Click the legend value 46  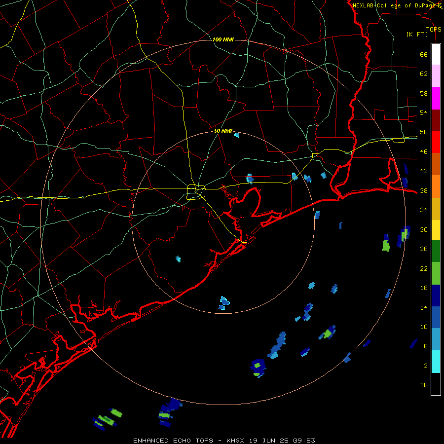click(x=424, y=151)
